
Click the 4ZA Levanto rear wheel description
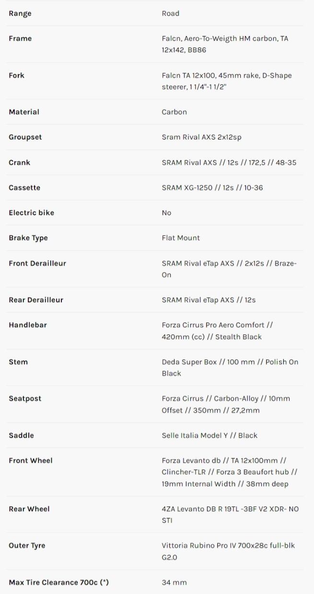click(x=230, y=514)
